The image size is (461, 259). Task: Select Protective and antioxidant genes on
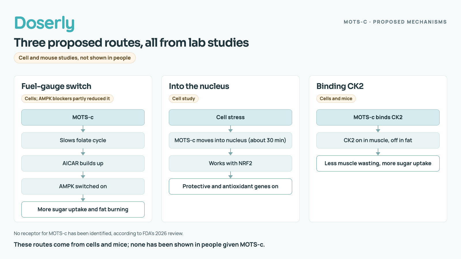pos(231,186)
